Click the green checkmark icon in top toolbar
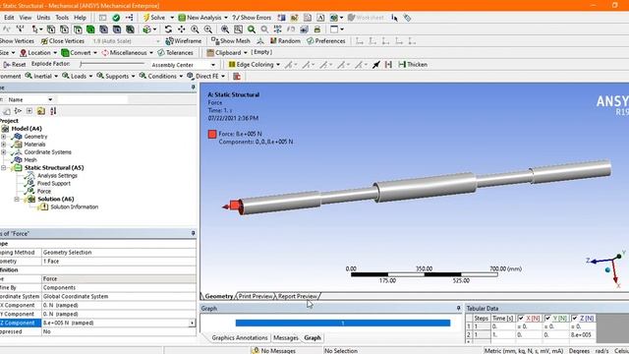Screen dimensions: 629x354 pyautogui.click(x=116, y=18)
